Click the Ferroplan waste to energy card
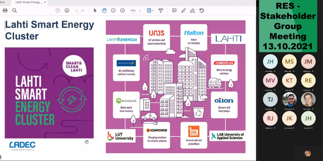Screen dimensions: 323x161 point(224,68)
